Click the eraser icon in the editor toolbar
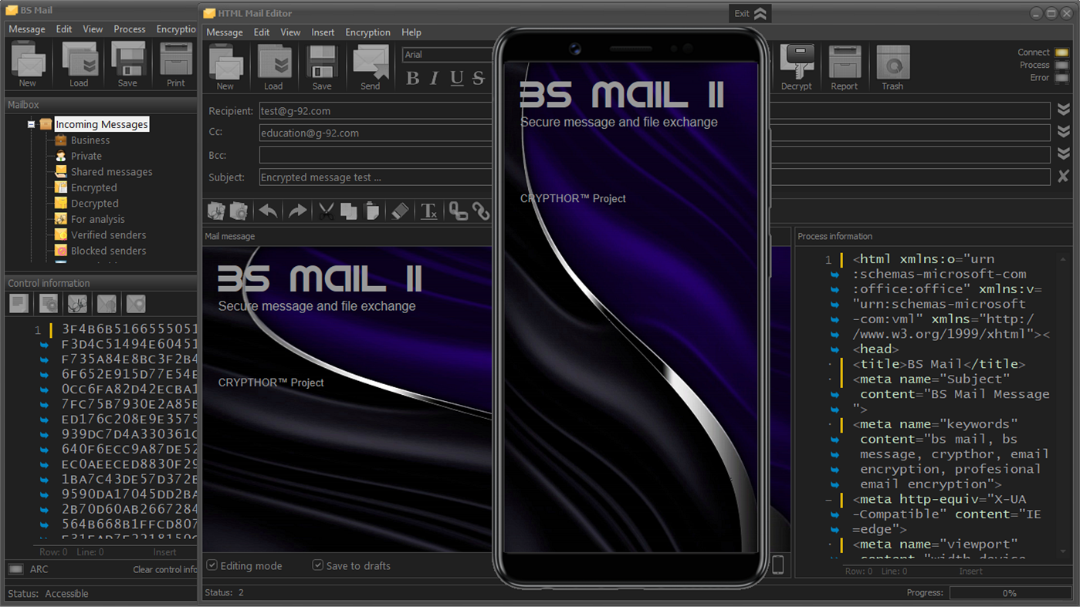The height and width of the screenshot is (607, 1080). tap(399, 210)
